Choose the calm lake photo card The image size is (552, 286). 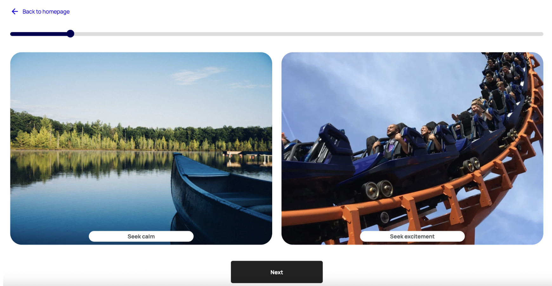click(141, 148)
